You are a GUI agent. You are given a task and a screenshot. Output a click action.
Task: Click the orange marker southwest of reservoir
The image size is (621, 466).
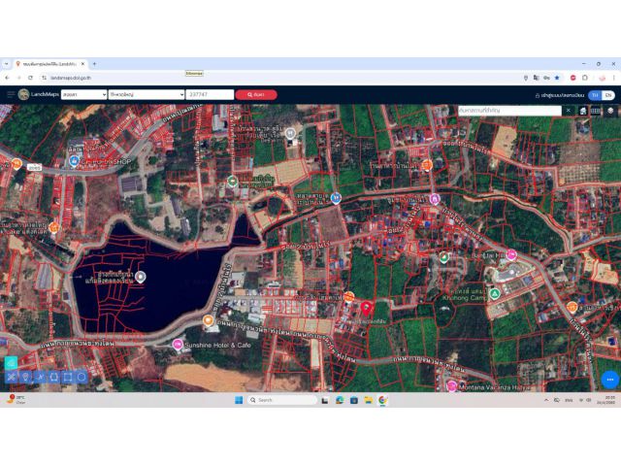(x=209, y=320)
